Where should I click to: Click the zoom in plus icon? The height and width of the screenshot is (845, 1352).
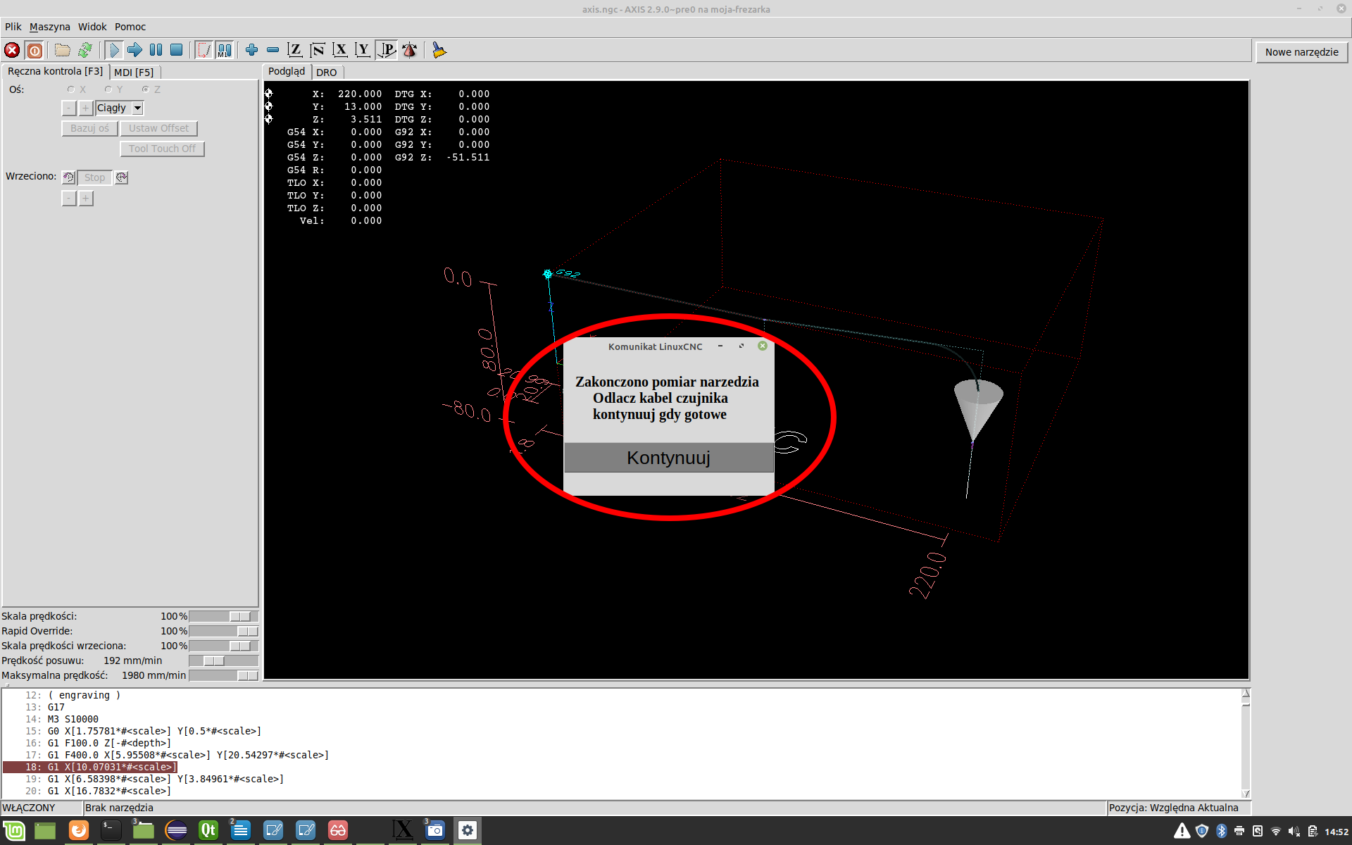click(x=251, y=50)
